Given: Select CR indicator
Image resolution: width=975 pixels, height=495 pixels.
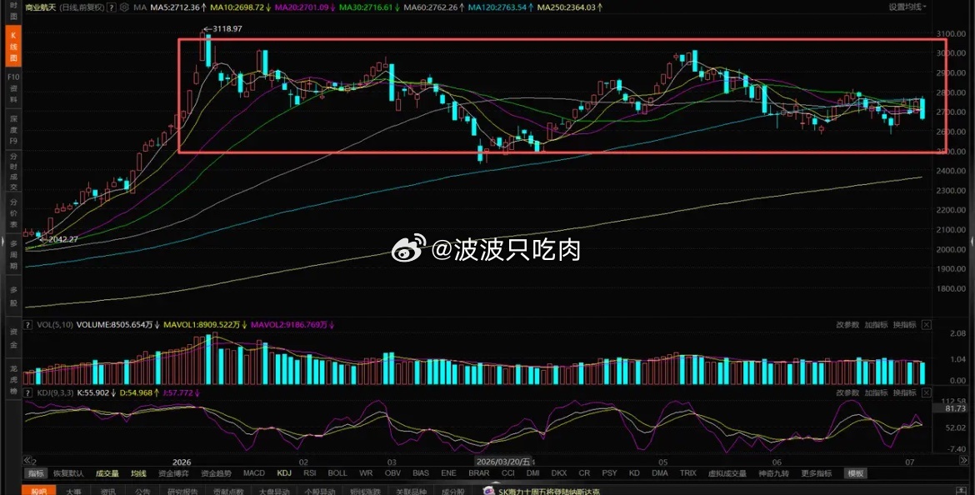Looking at the screenshot, I should [584, 473].
